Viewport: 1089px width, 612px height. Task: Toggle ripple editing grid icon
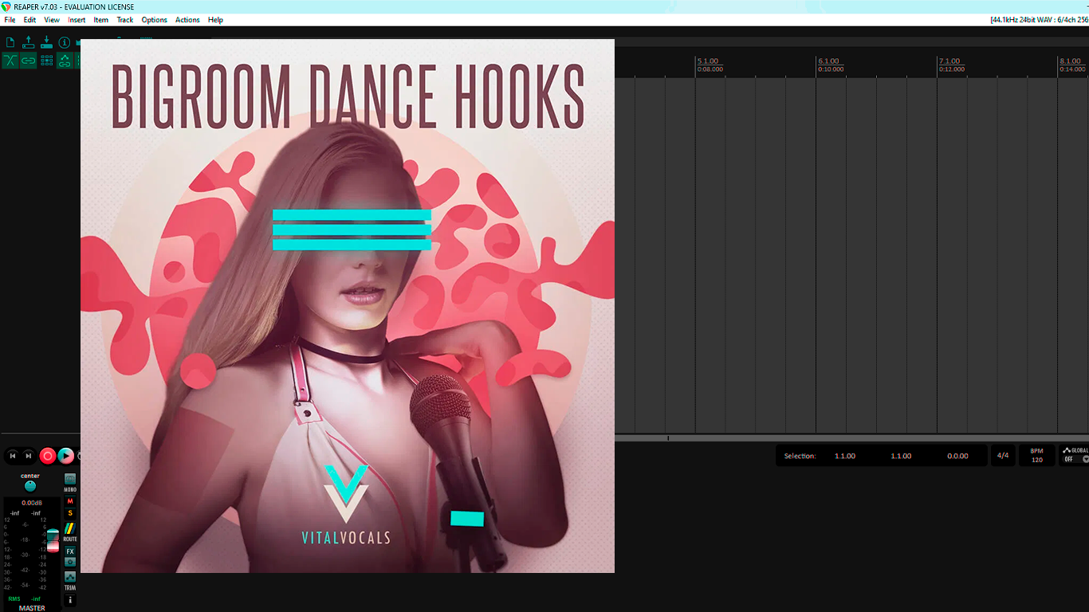[x=47, y=61]
